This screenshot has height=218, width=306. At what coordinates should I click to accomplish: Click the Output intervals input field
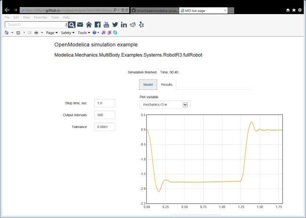(x=105, y=115)
